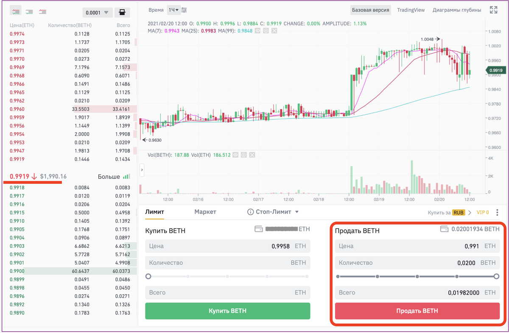Open the 1Ч time interval dropdown
The width and height of the screenshot is (509, 333).
[x=173, y=10]
